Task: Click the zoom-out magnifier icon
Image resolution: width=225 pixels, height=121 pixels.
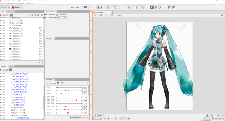Action: tap(105, 118)
